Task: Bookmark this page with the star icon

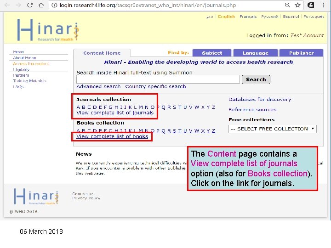Action: 297,5
